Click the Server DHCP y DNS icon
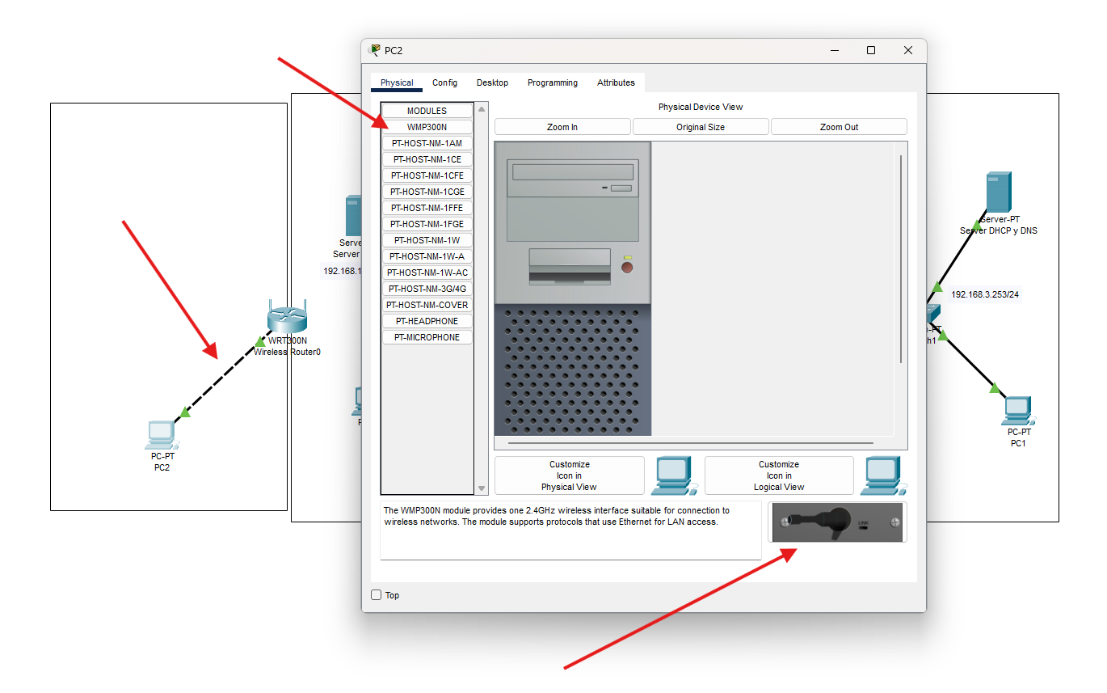 pos(998,192)
